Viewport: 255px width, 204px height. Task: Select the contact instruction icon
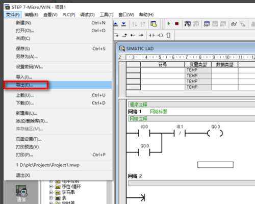tap(151, 35)
